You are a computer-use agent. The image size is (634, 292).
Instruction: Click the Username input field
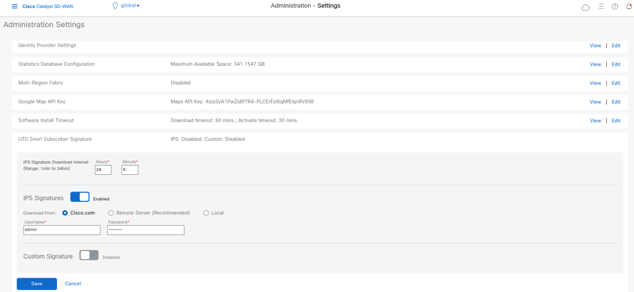tap(61, 230)
